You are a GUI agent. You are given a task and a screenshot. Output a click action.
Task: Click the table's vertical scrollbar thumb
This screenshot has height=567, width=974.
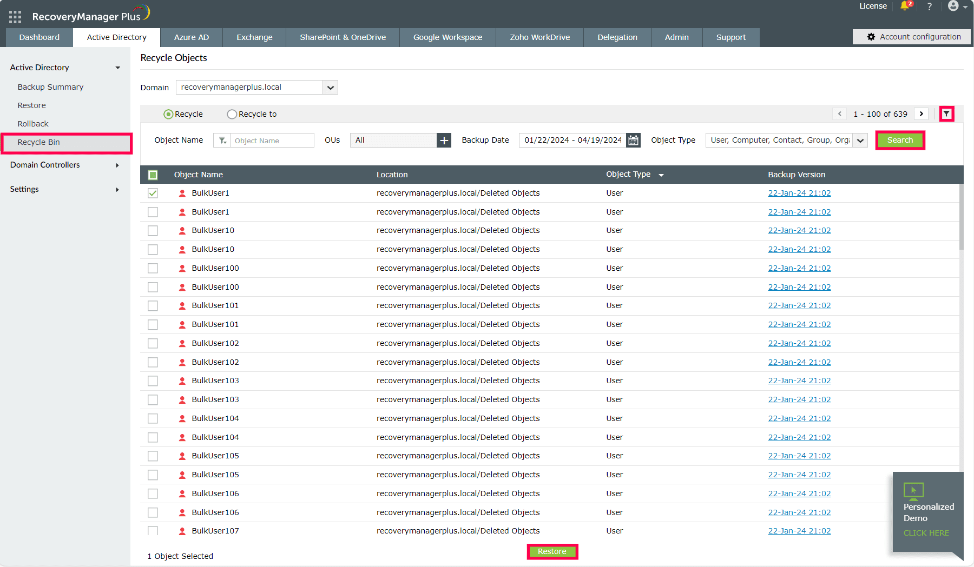pos(961,216)
